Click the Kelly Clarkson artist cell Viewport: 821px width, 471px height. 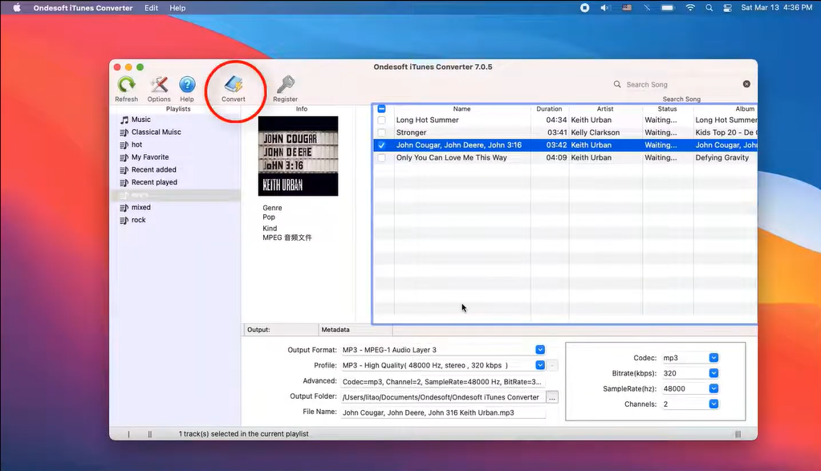(x=595, y=133)
